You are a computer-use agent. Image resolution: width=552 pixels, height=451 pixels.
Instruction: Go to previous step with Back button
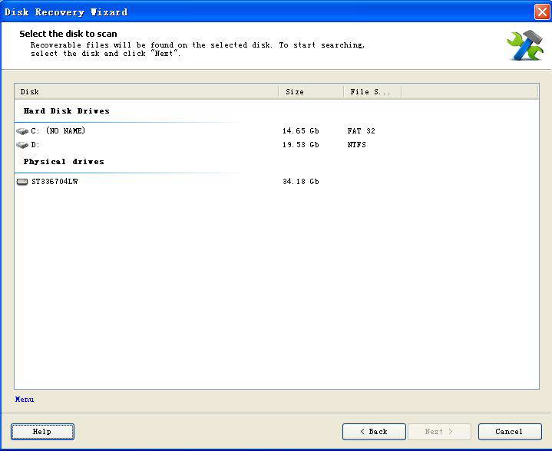(x=374, y=432)
